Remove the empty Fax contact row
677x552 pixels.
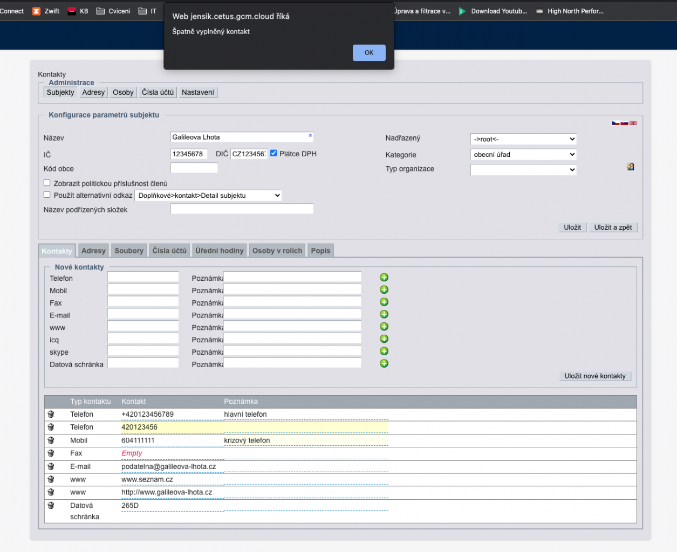click(51, 453)
